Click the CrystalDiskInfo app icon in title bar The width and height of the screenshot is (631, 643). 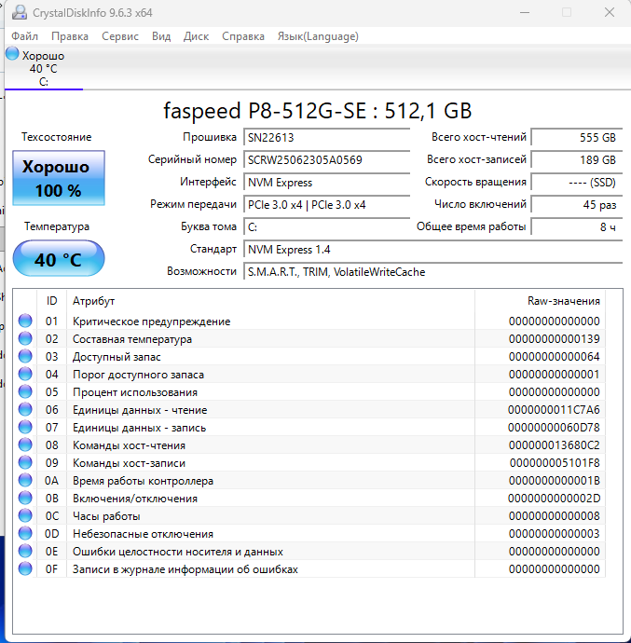19,12
